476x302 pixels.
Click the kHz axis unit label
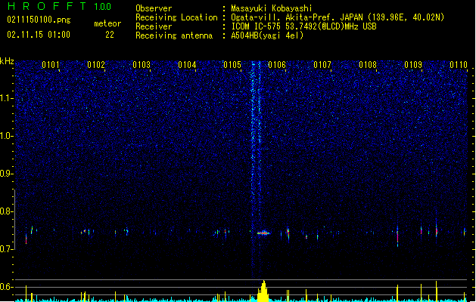click(x=7, y=61)
